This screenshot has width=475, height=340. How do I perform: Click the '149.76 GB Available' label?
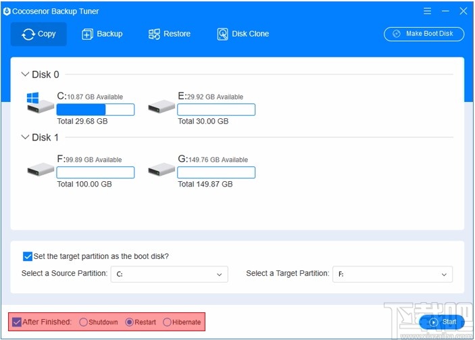tap(218, 160)
